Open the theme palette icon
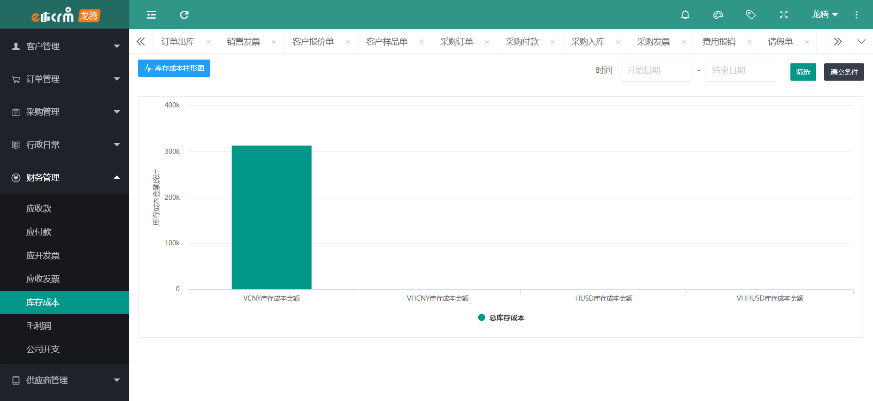Viewport: 873px width, 401px height. point(718,15)
